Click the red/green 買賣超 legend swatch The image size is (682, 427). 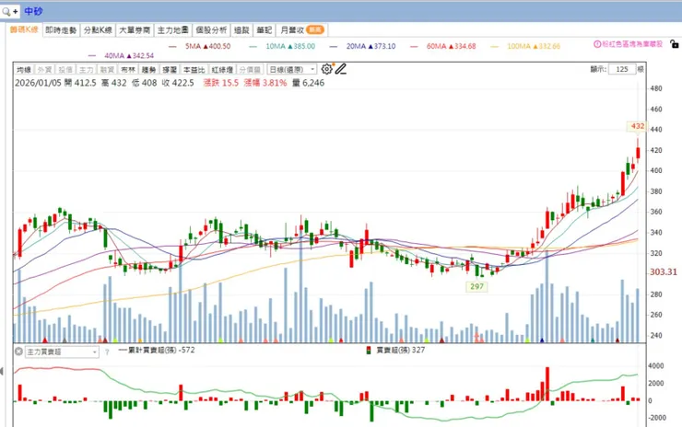(369, 350)
